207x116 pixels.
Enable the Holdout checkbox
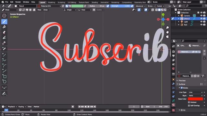click(x=189, y=102)
